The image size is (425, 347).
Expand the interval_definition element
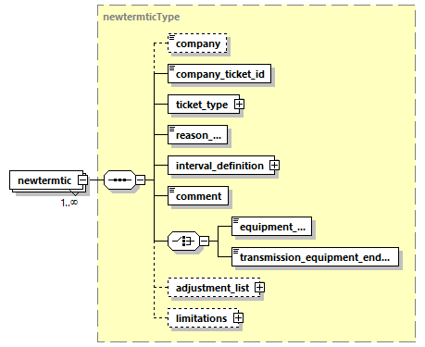coord(274,166)
